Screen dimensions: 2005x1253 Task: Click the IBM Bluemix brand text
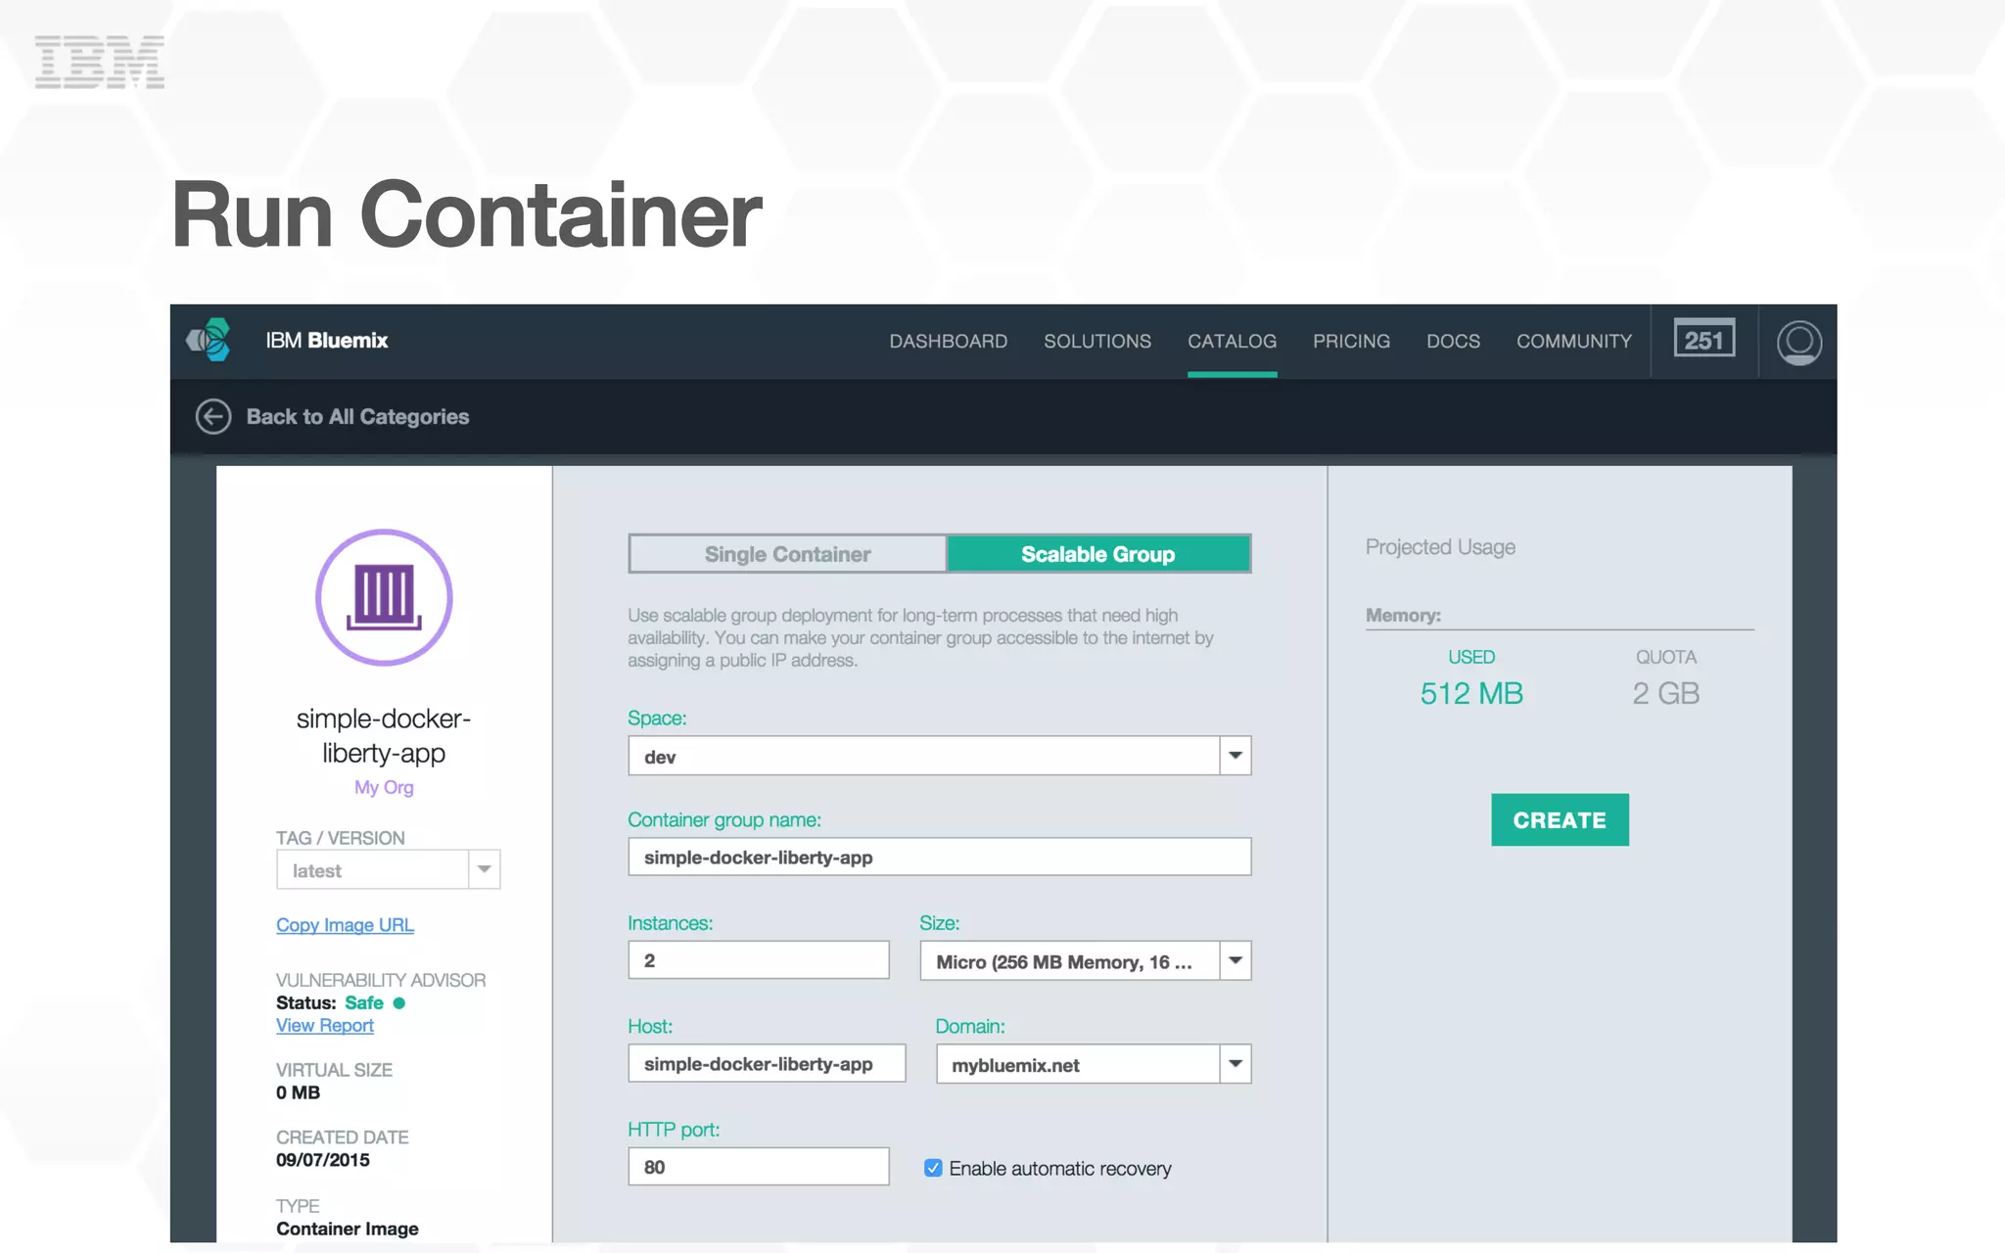click(x=327, y=341)
